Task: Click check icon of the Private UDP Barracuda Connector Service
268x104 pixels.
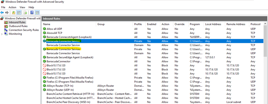Action: (x=44, y=49)
